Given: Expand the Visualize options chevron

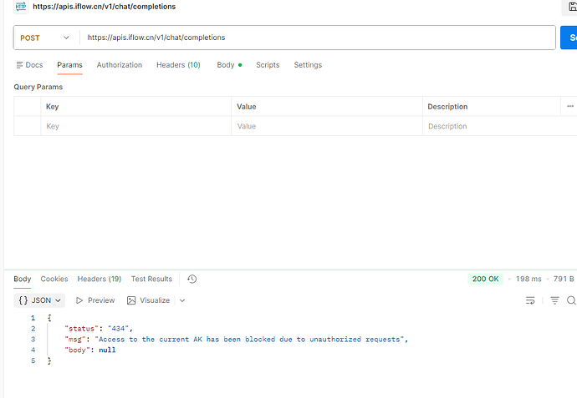Looking at the screenshot, I should (x=182, y=300).
